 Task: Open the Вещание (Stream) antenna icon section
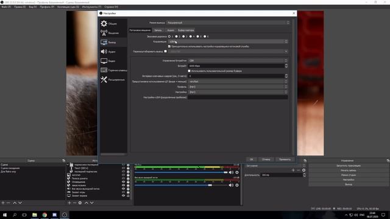104,33
